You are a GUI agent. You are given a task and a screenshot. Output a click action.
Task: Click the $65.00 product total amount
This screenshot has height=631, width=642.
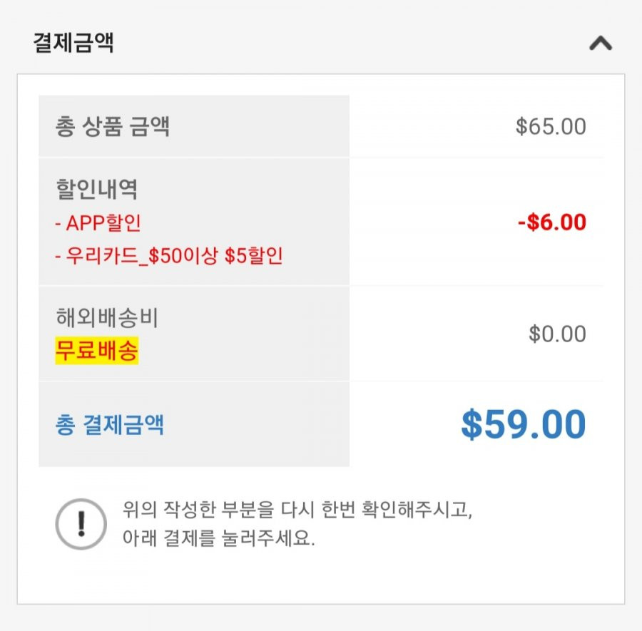click(551, 126)
